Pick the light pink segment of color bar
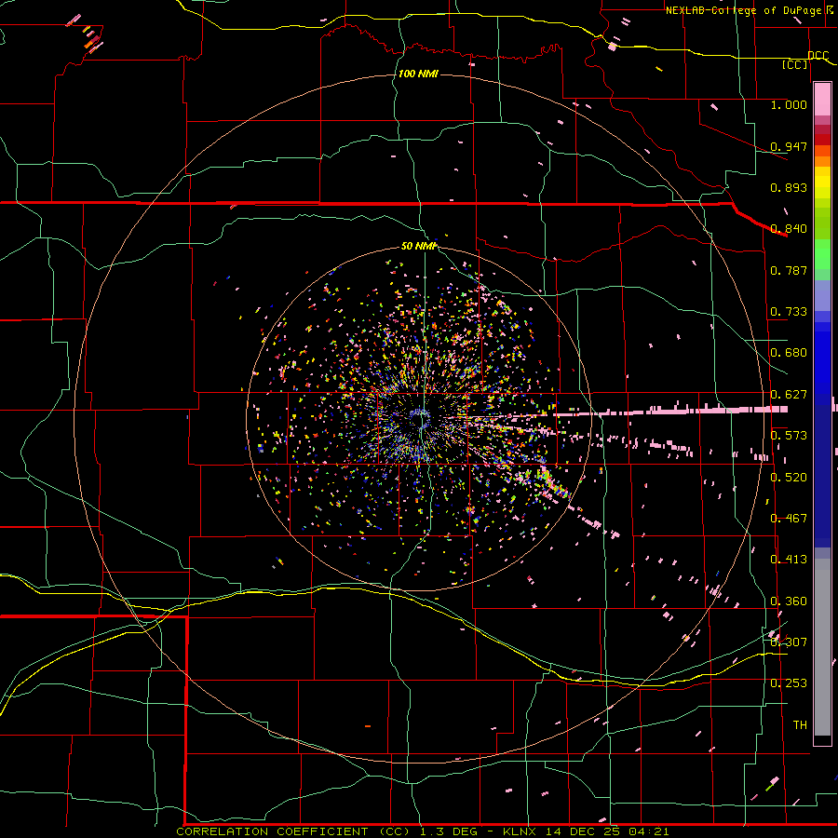838x838 pixels. coord(822,99)
